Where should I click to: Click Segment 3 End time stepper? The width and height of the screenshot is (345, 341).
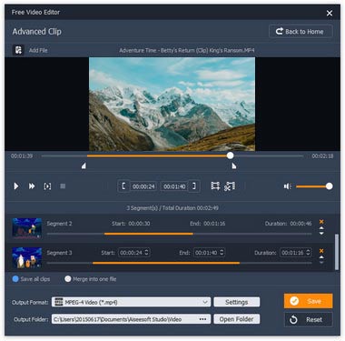click(x=222, y=252)
